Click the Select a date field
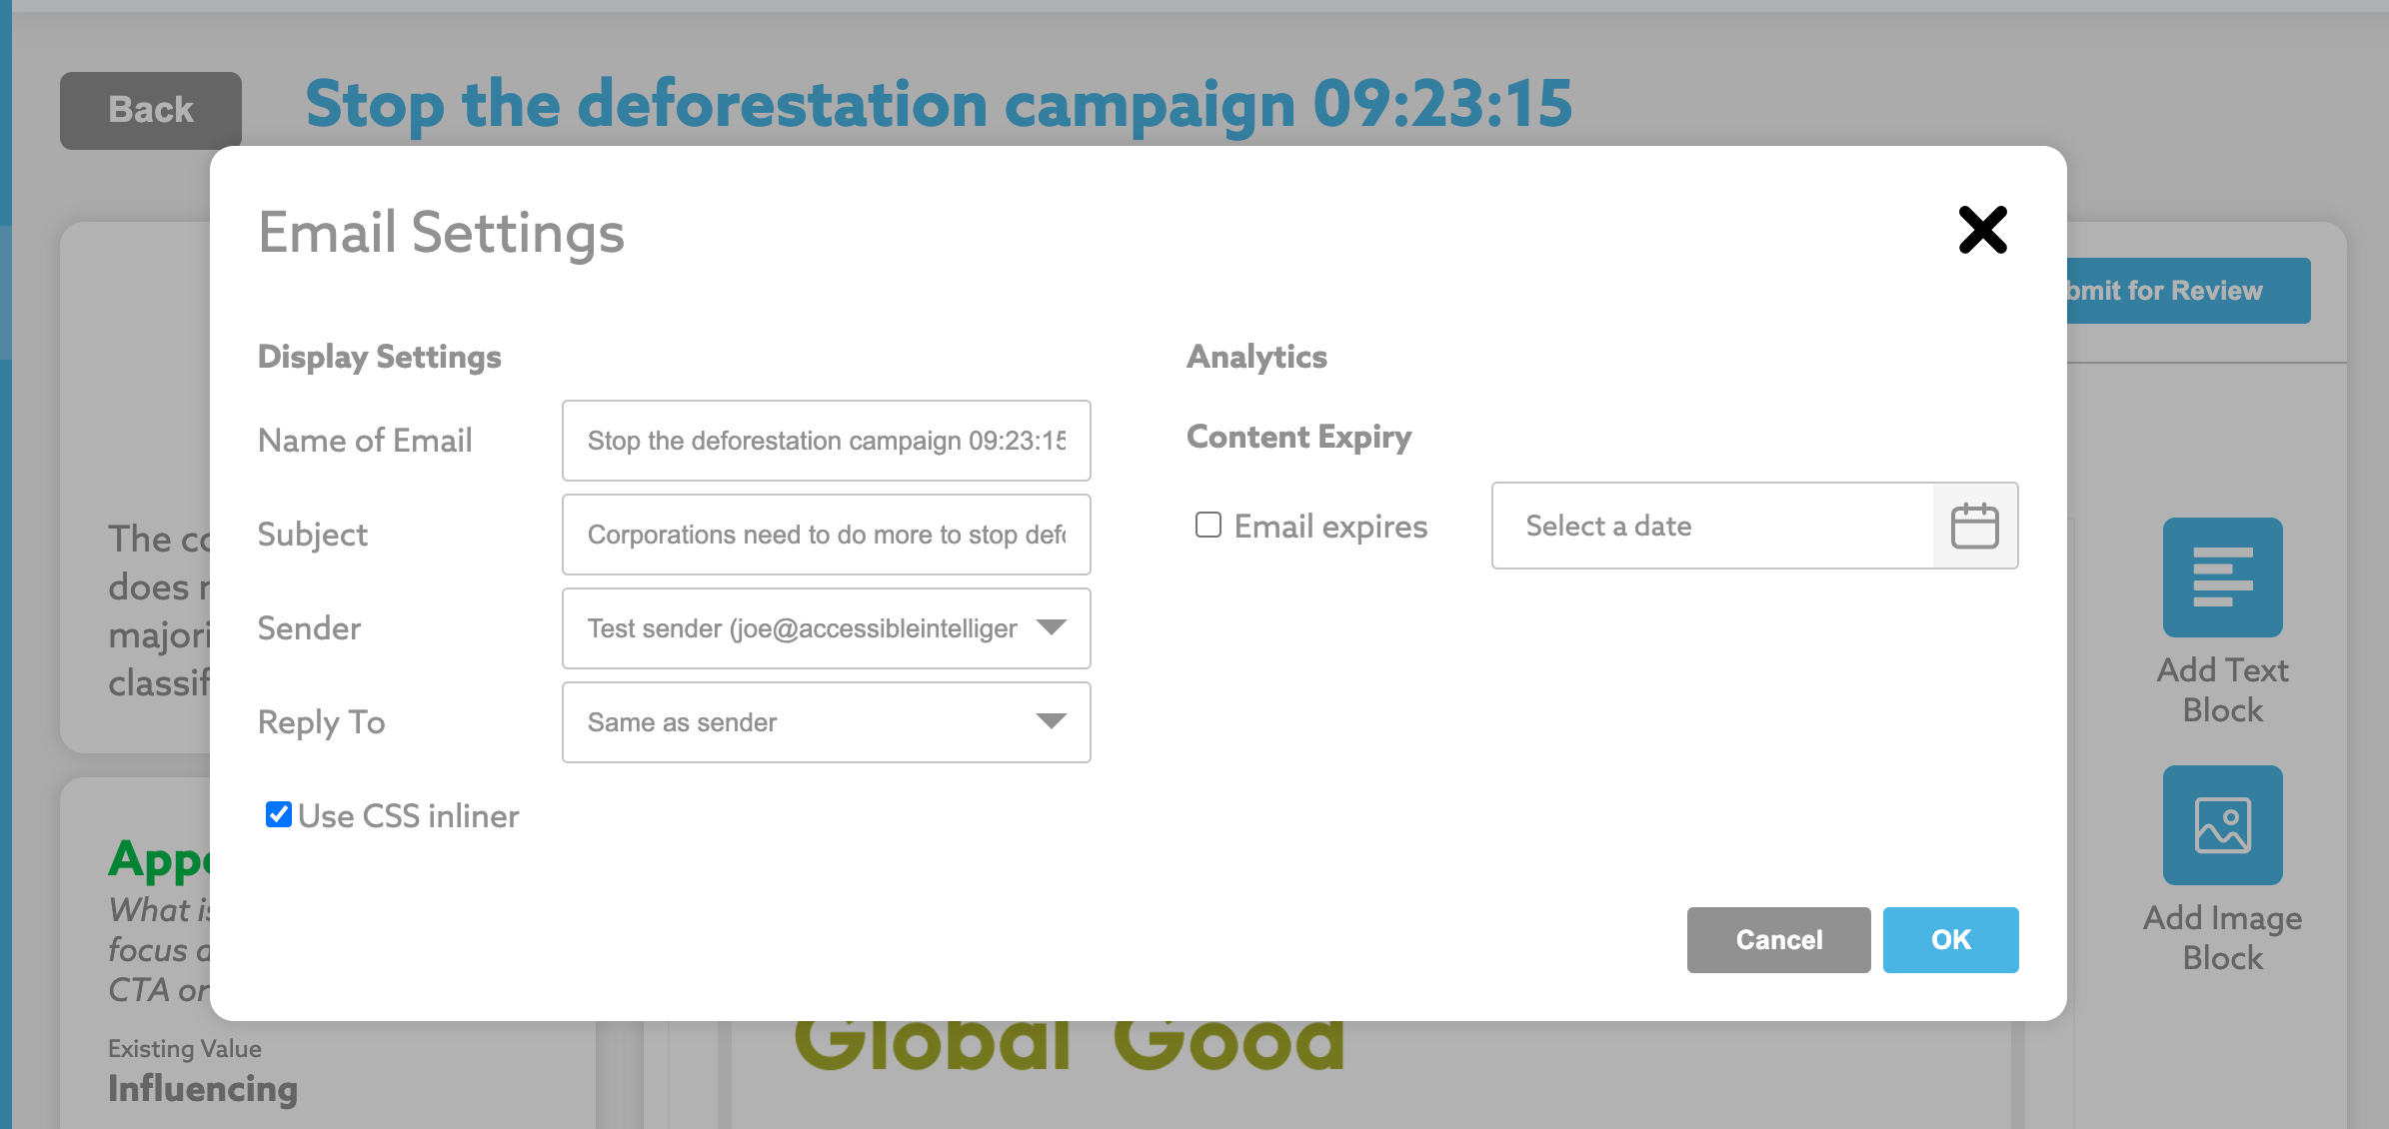This screenshot has height=1129, width=2389. (x=1711, y=526)
